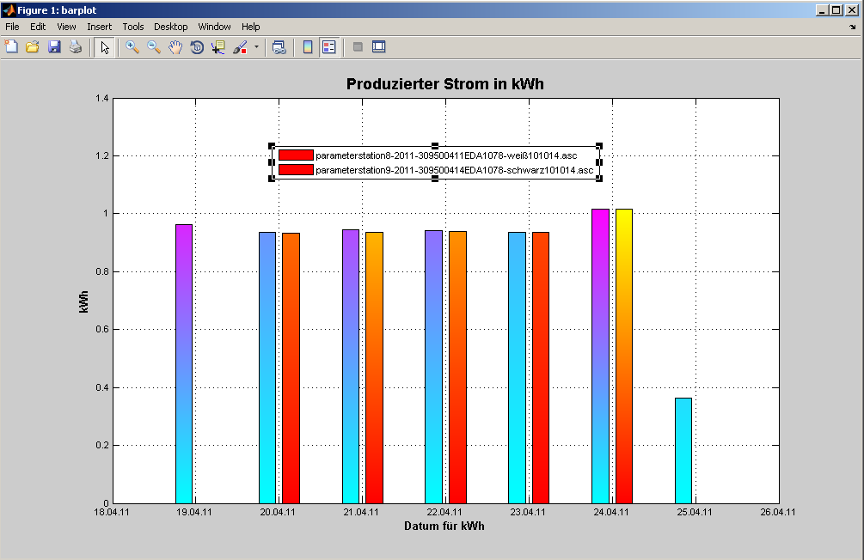
Task: Activate the Pan hand tool
Action: [175, 47]
